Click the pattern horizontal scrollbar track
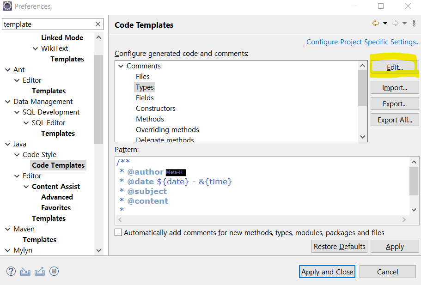The height and width of the screenshot is (285, 421). (262, 220)
